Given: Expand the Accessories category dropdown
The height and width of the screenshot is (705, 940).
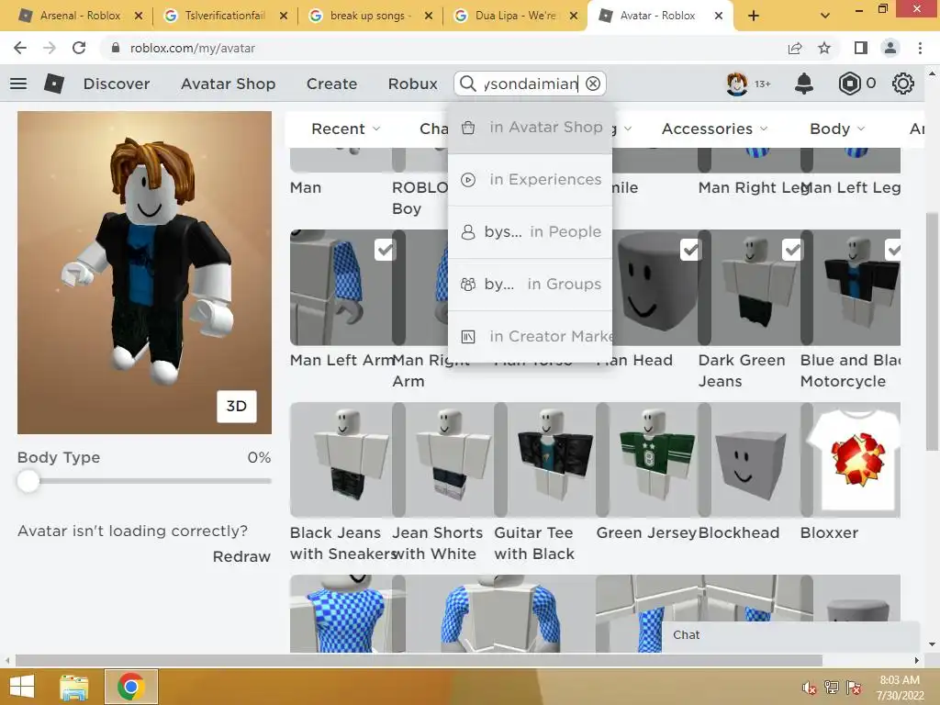Looking at the screenshot, I should pos(714,129).
